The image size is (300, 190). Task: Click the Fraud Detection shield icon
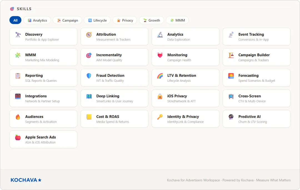point(89,76)
